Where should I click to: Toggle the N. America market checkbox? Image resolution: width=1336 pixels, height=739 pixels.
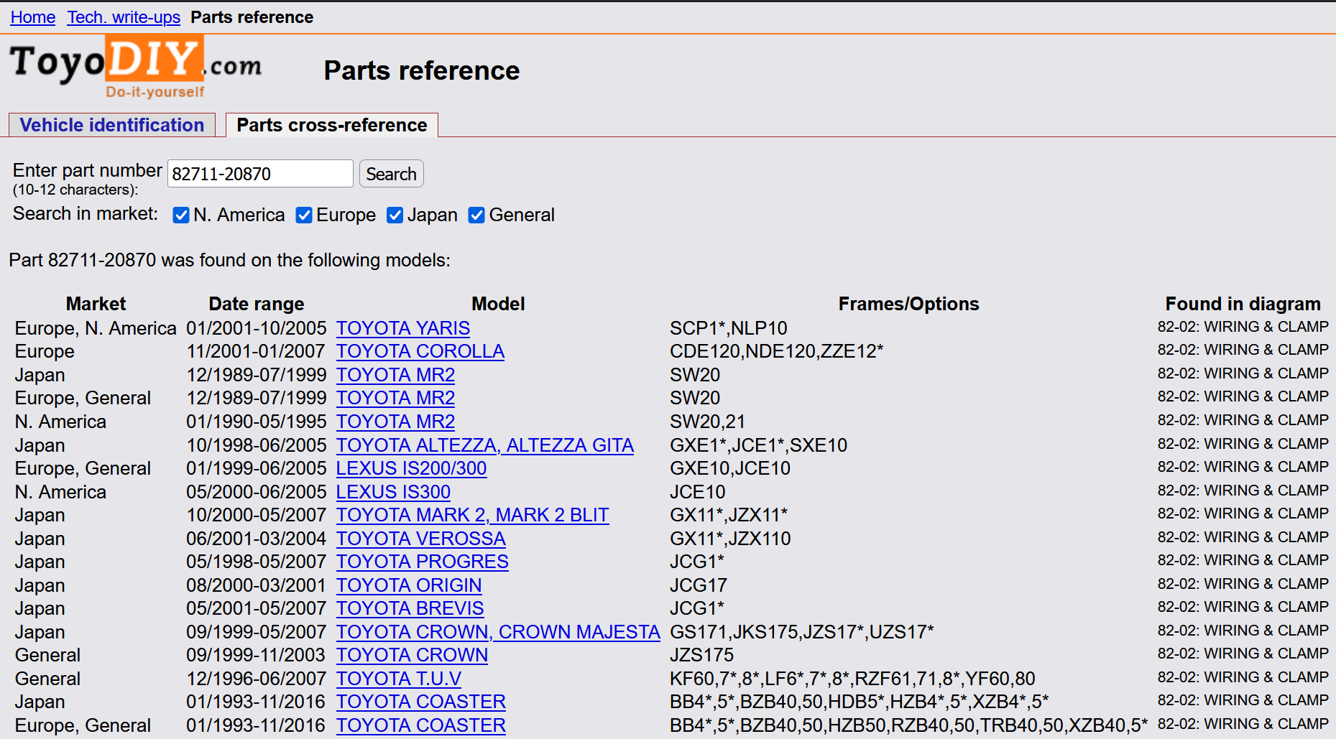(181, 215)
